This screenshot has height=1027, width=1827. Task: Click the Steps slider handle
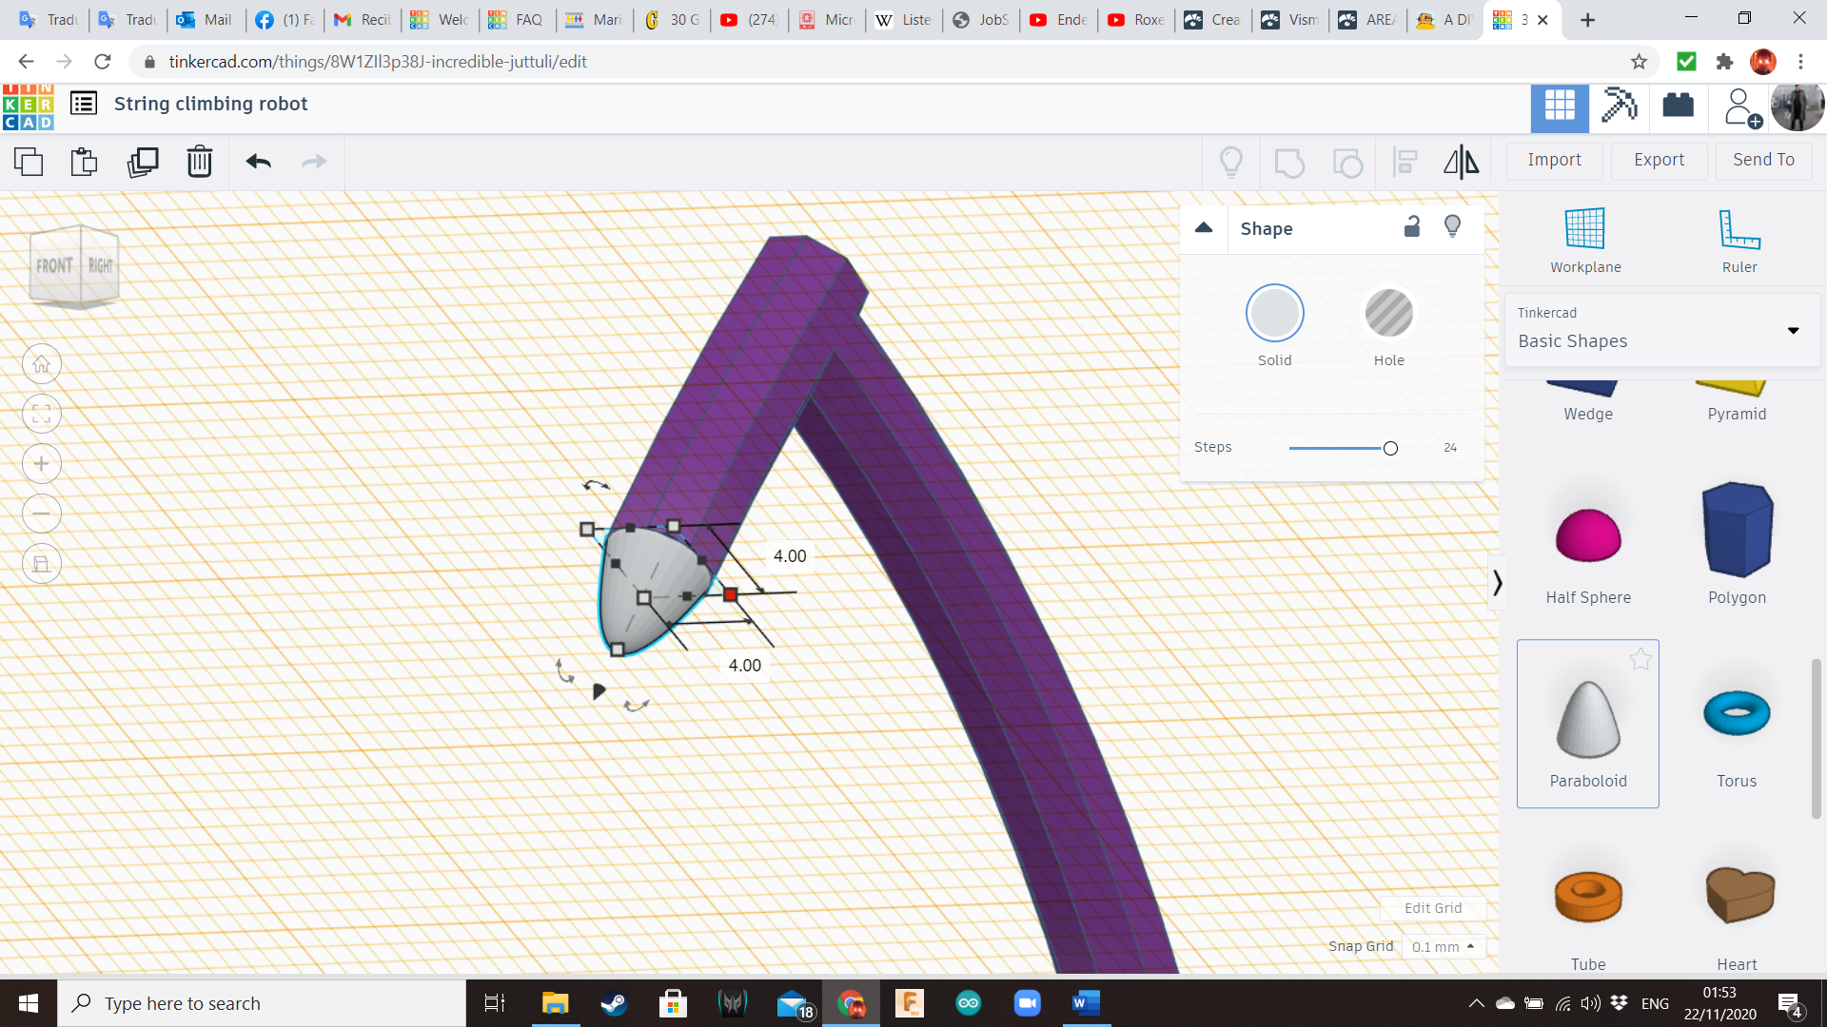[1390, 448]
